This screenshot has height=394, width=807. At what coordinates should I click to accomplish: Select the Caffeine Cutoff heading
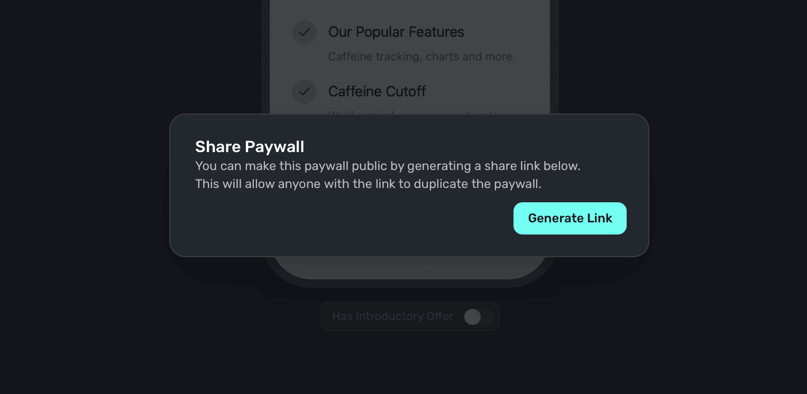point(377,91)
